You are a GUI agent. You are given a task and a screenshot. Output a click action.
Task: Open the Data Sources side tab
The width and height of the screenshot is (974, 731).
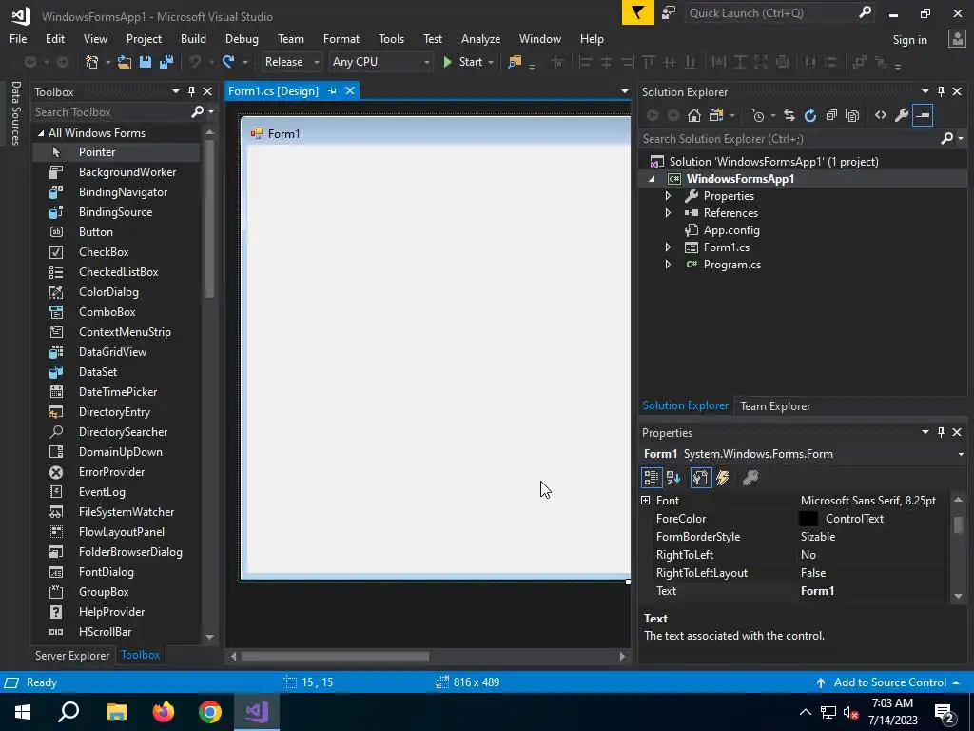(16, 113)
